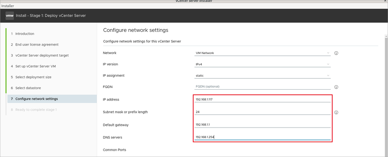The image size is (388, 157).
Task: Click the 'Default gateway' field label
Action: coord(116,125)
